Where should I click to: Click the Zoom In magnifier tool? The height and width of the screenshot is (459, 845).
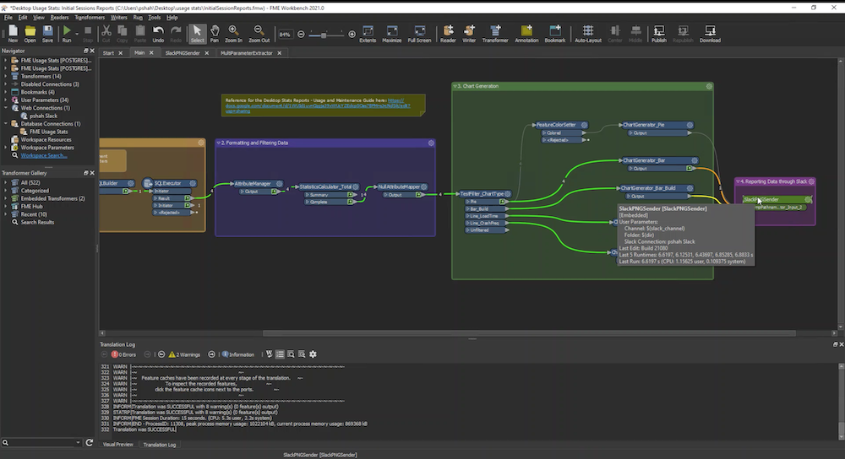pyautogui.click(x=233, y=34)
